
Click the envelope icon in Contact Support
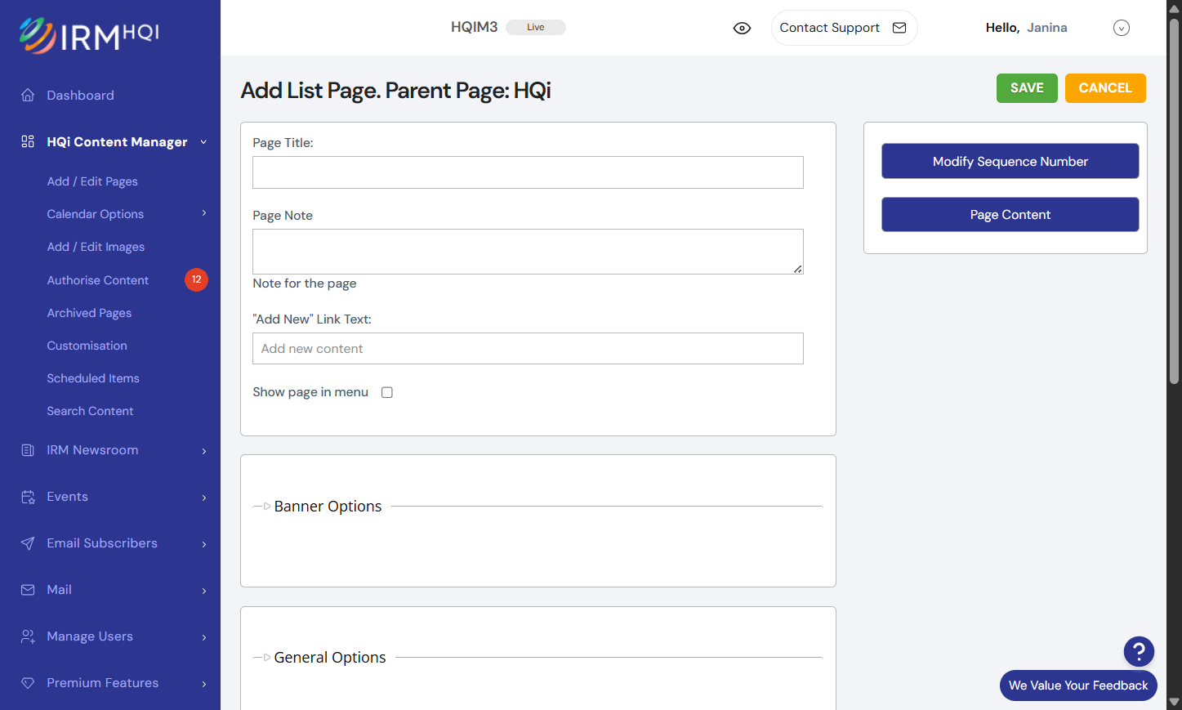(899, 28)
